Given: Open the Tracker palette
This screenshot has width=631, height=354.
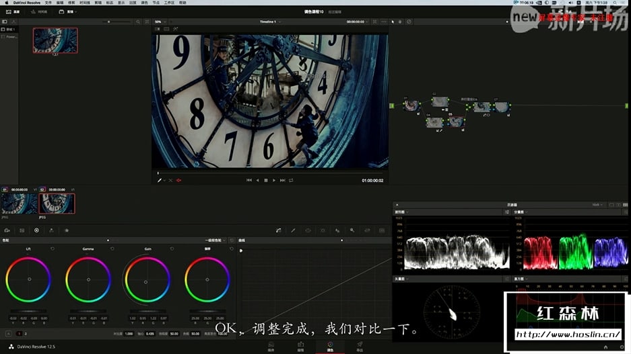Looking at the screenshot, I should (x=323, y=230).
